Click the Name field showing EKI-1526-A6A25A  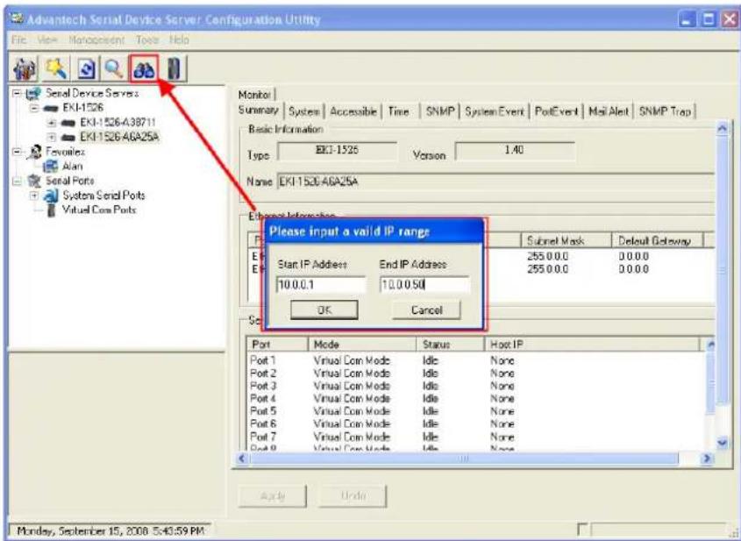pyautogui.click(x=495, y=182)
